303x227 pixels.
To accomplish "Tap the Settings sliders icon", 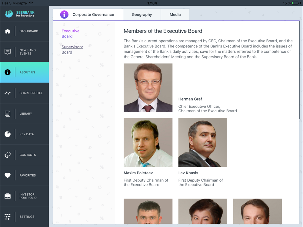I will [8, 217].
